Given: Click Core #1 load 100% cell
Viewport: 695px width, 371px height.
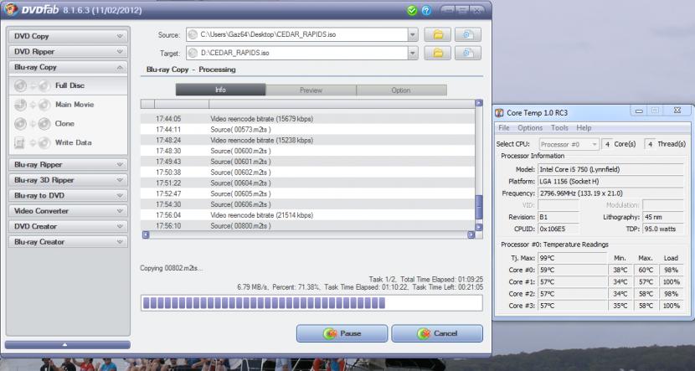Looking at the screenshot, I should pyautogui.click(x=672, y=282).
